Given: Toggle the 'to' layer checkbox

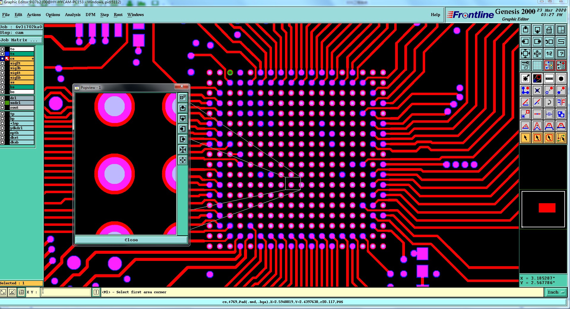Looking at the screenshot, I should click(2, 49).
